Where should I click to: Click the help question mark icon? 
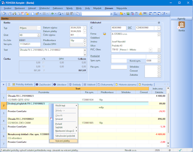[164, 14]
